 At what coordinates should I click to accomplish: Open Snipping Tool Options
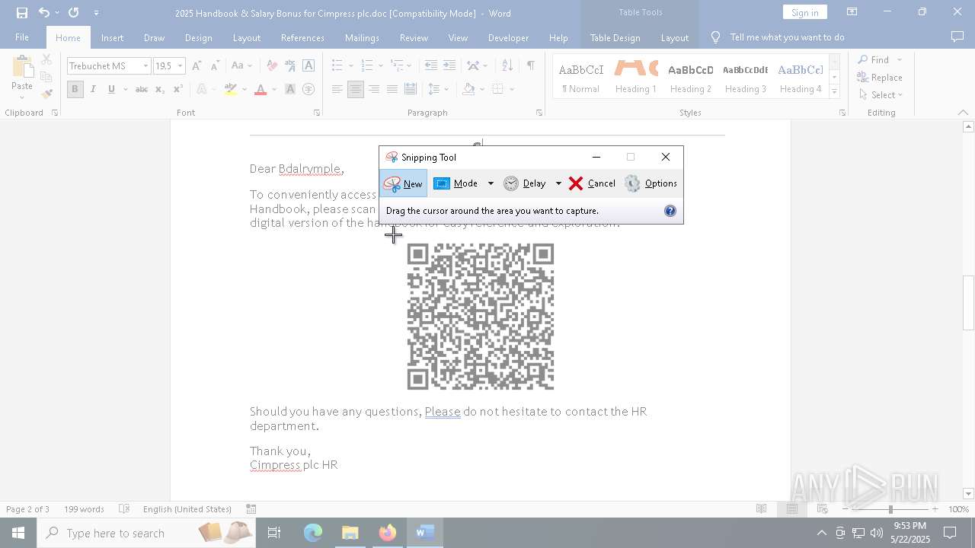[x=651, y=183]
